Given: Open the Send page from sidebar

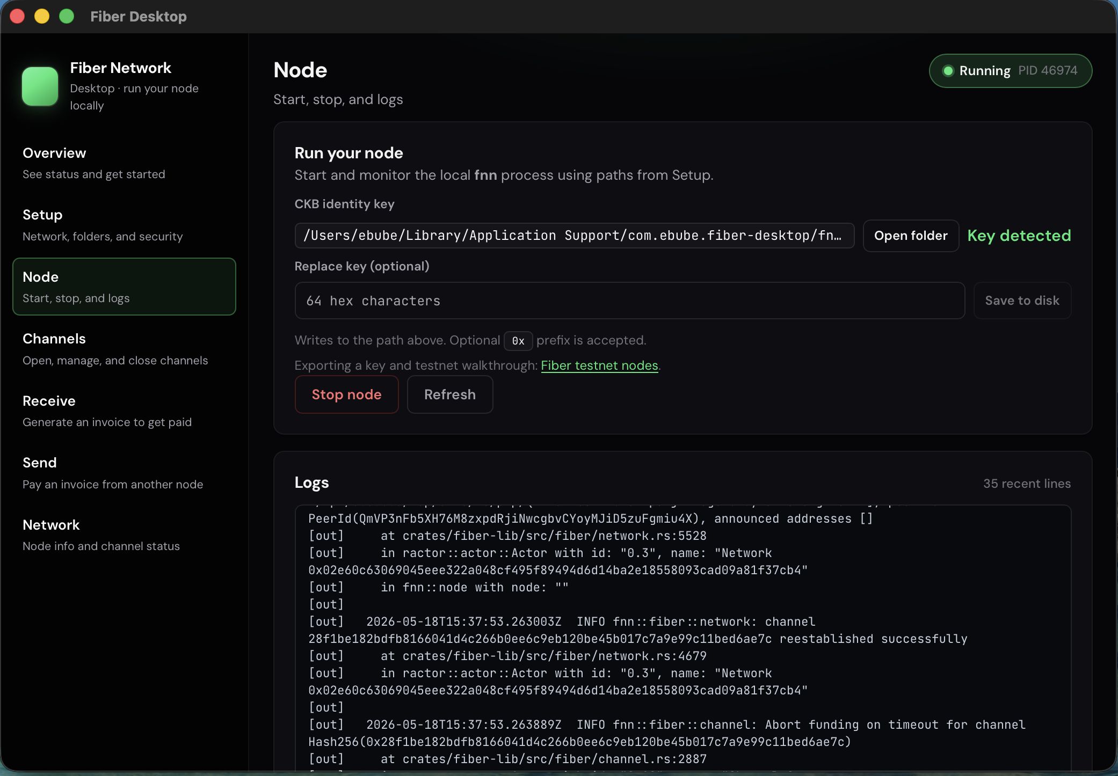Looking at the screenshot, I should (124, 473).
